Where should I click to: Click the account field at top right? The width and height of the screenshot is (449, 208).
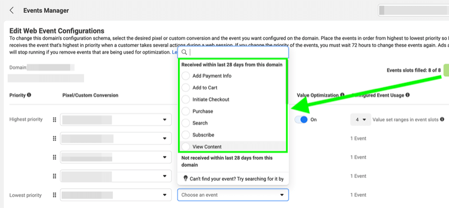414,10
